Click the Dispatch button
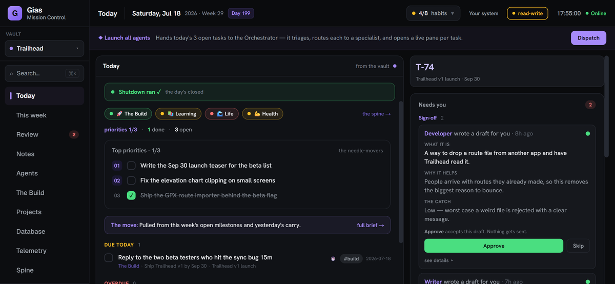The image size is (615, 284). (x=588, y=38)
